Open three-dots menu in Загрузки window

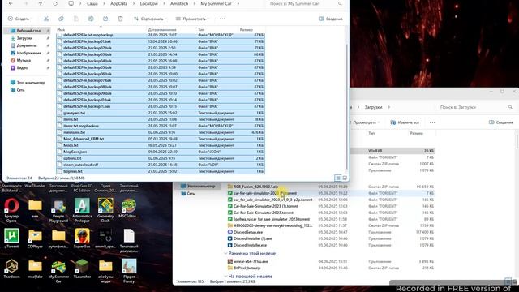pyautogui.click(x=432, y=122)
